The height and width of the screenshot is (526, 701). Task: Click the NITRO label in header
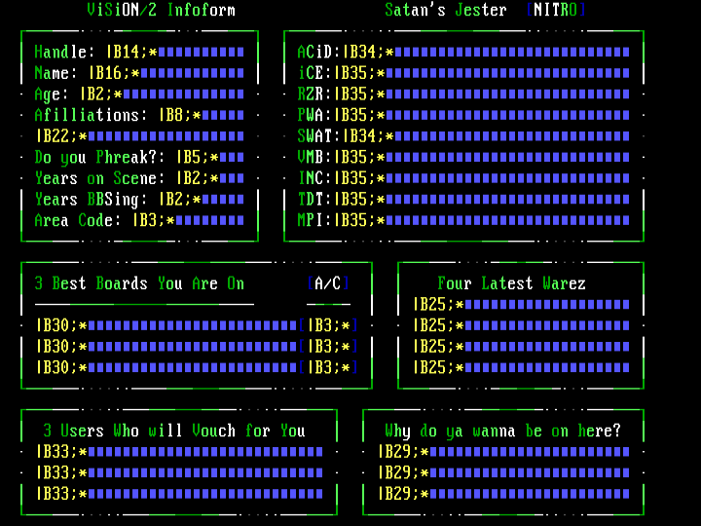coord(556,10)
